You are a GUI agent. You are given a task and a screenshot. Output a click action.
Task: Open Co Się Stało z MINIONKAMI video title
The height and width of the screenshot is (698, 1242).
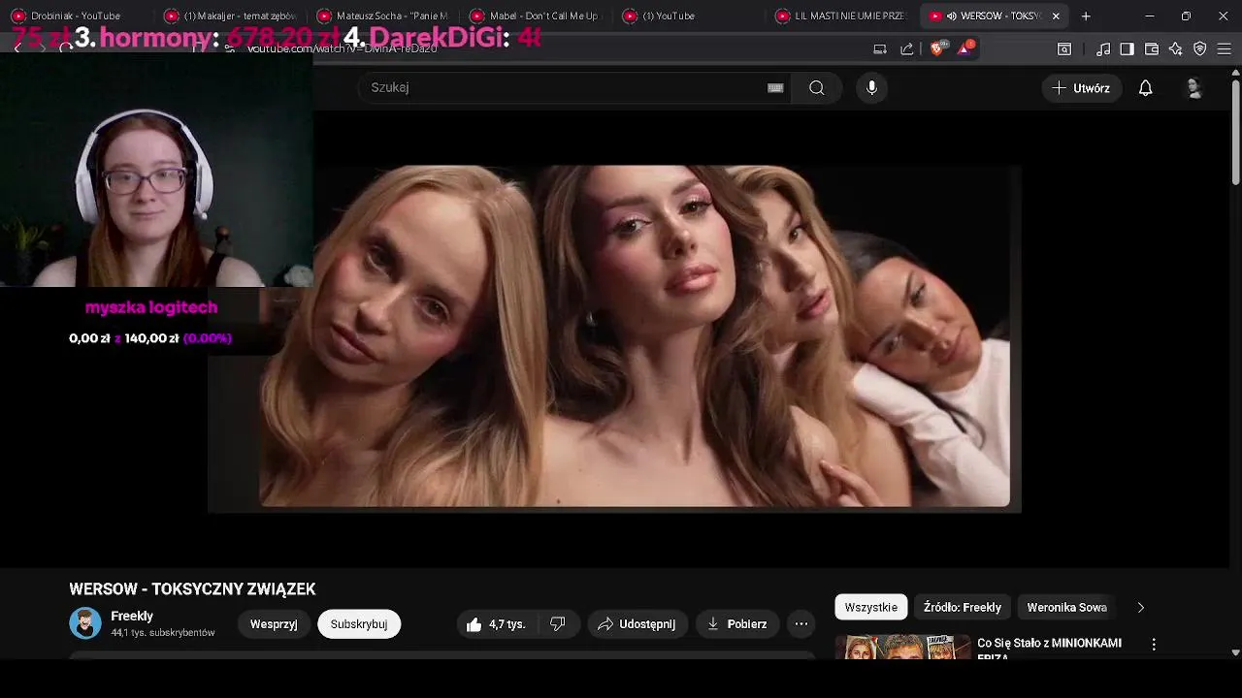[1049, 649]
